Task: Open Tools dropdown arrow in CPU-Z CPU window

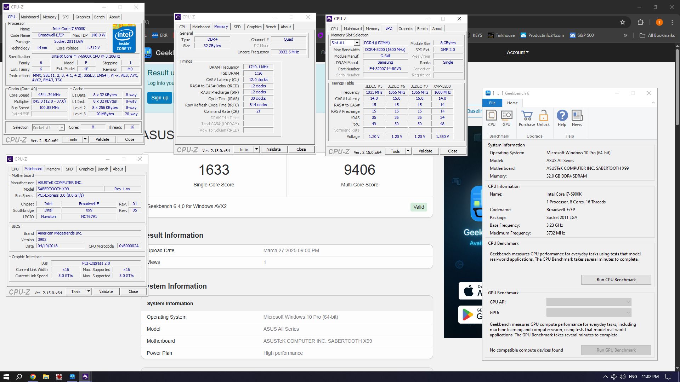Action: pos(85,139)
